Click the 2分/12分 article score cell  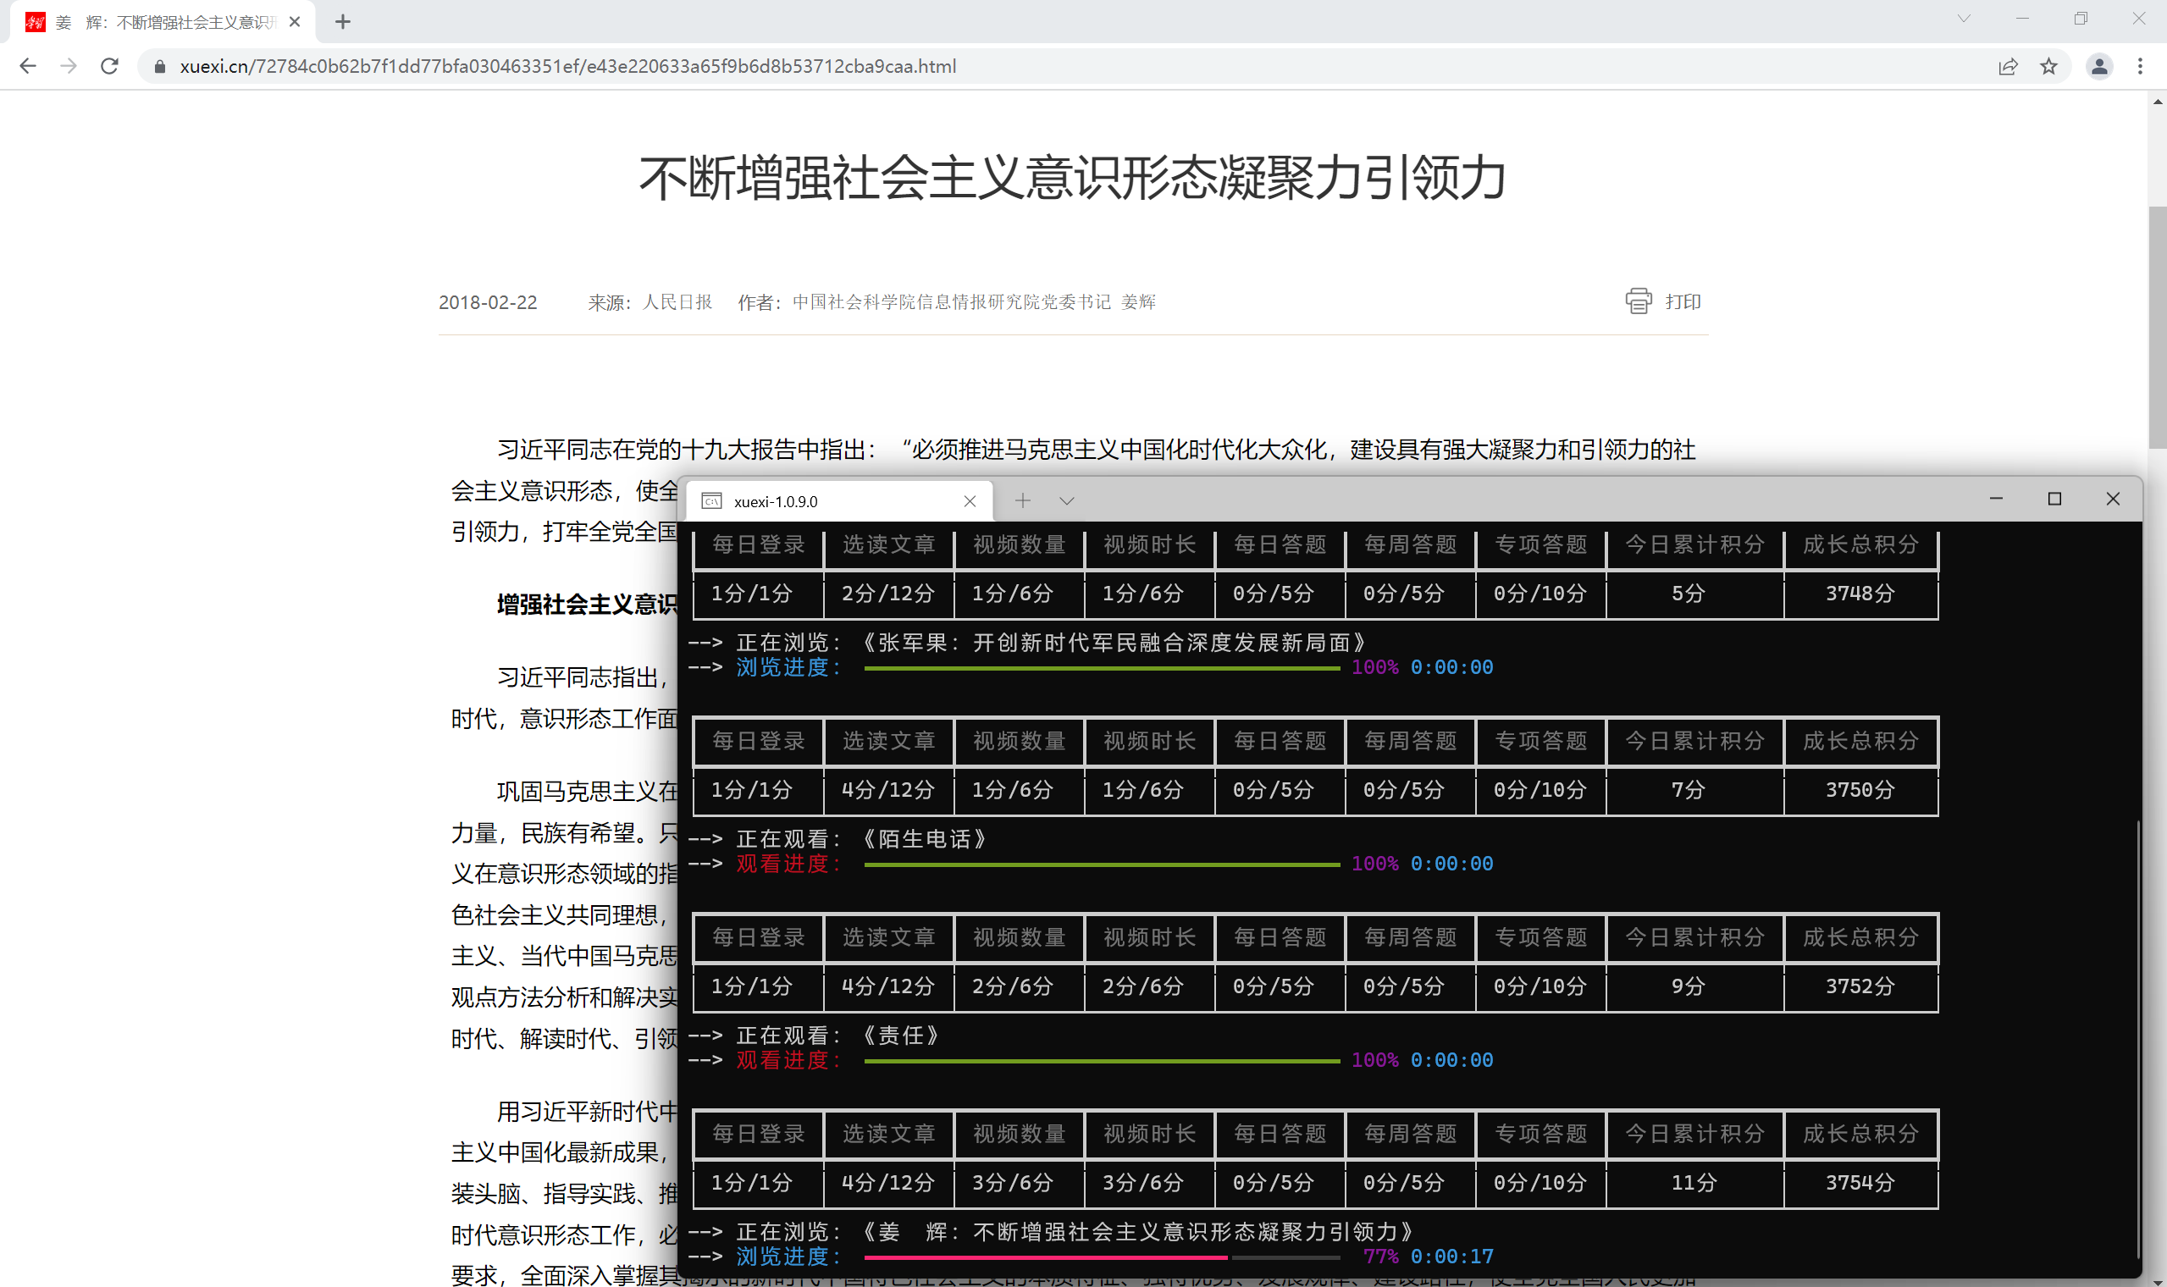[888, 594]
